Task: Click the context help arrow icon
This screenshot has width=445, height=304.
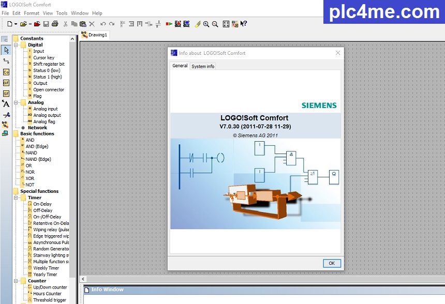Action: coord(244,24)
